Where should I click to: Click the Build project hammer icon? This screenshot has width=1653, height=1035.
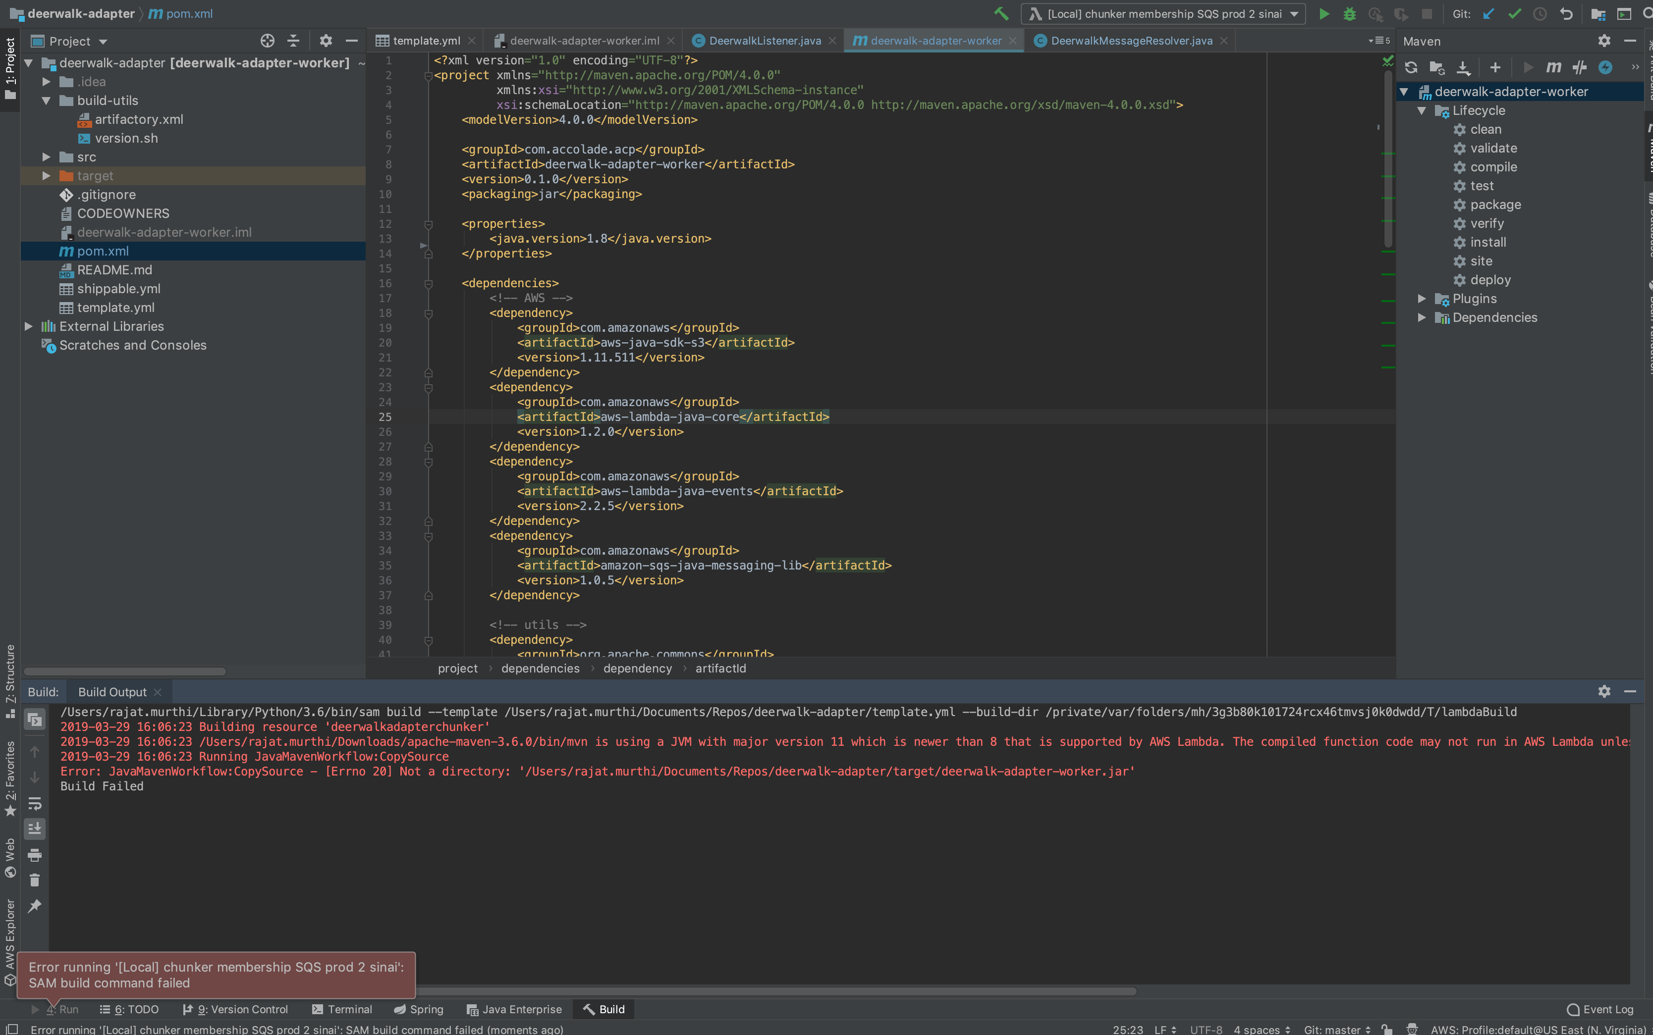[x=1001, y=14]
